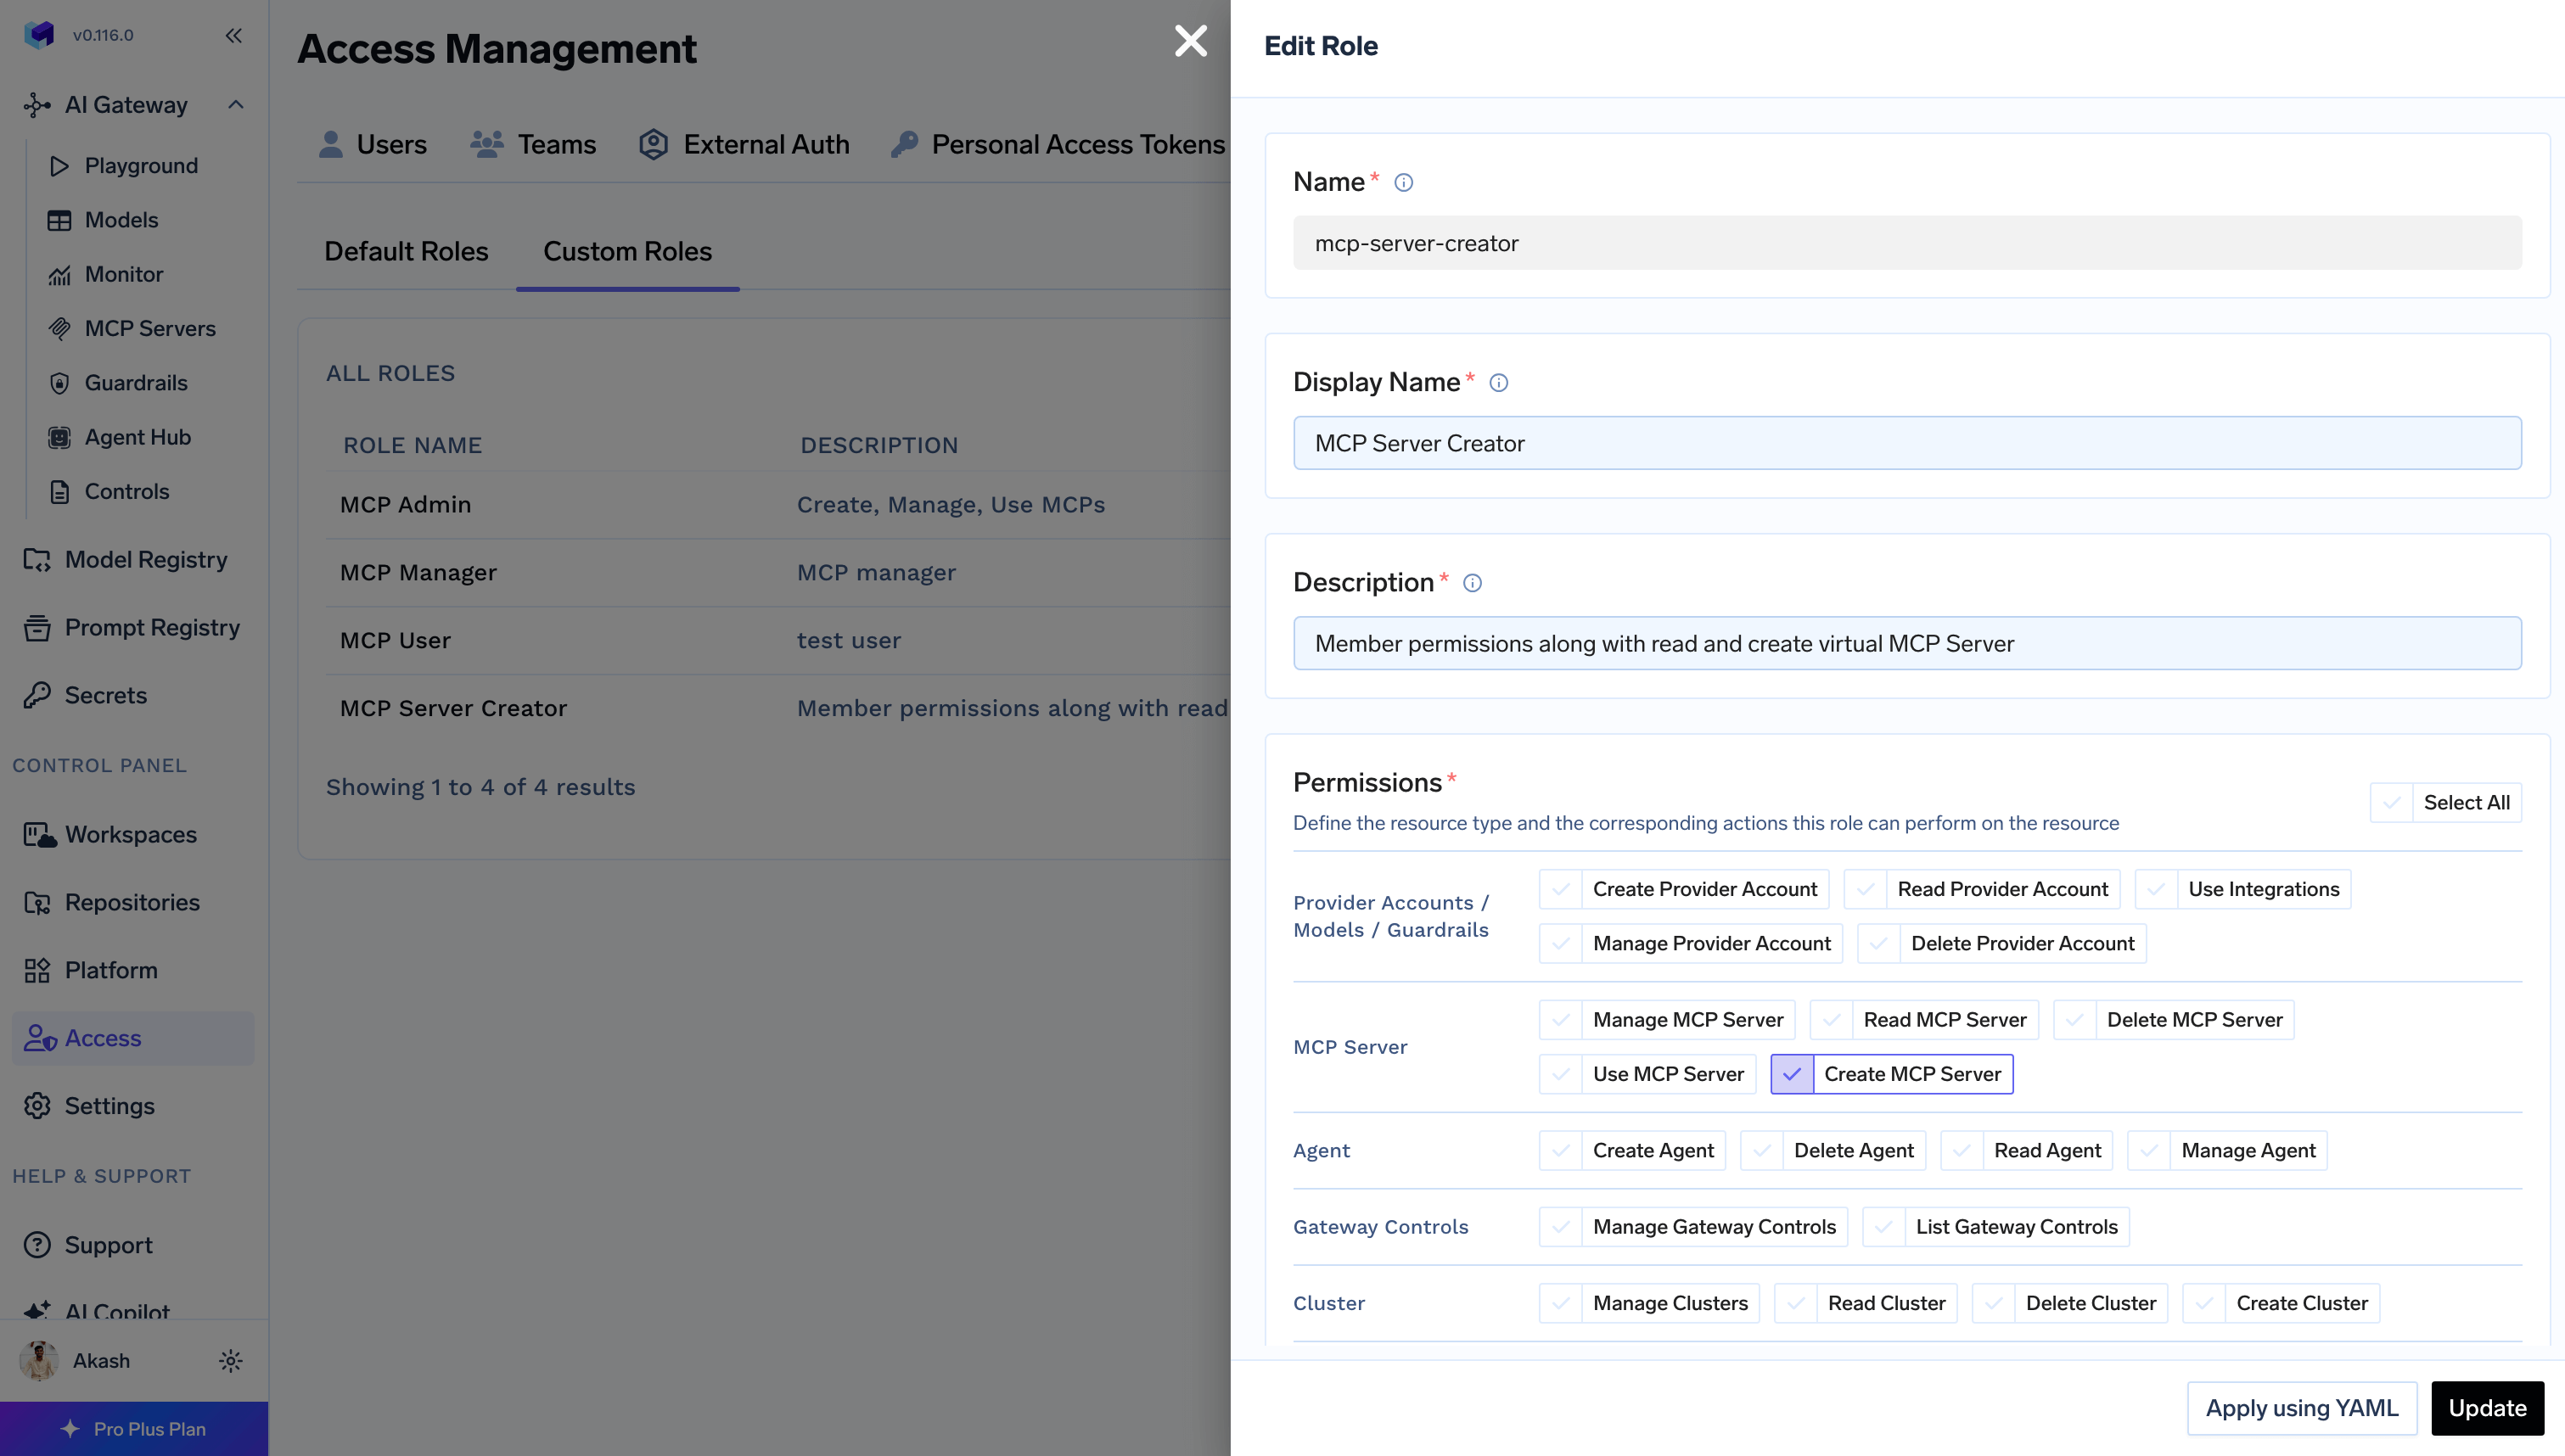2565x1456 pixels.
Task: Check the Select All permissions box
Action: 2391,803
